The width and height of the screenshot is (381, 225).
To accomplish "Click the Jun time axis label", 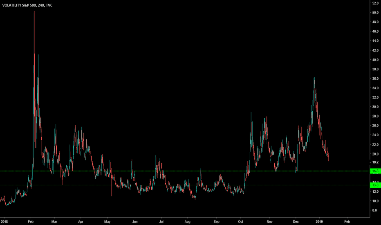I will (x=135, y=222).
